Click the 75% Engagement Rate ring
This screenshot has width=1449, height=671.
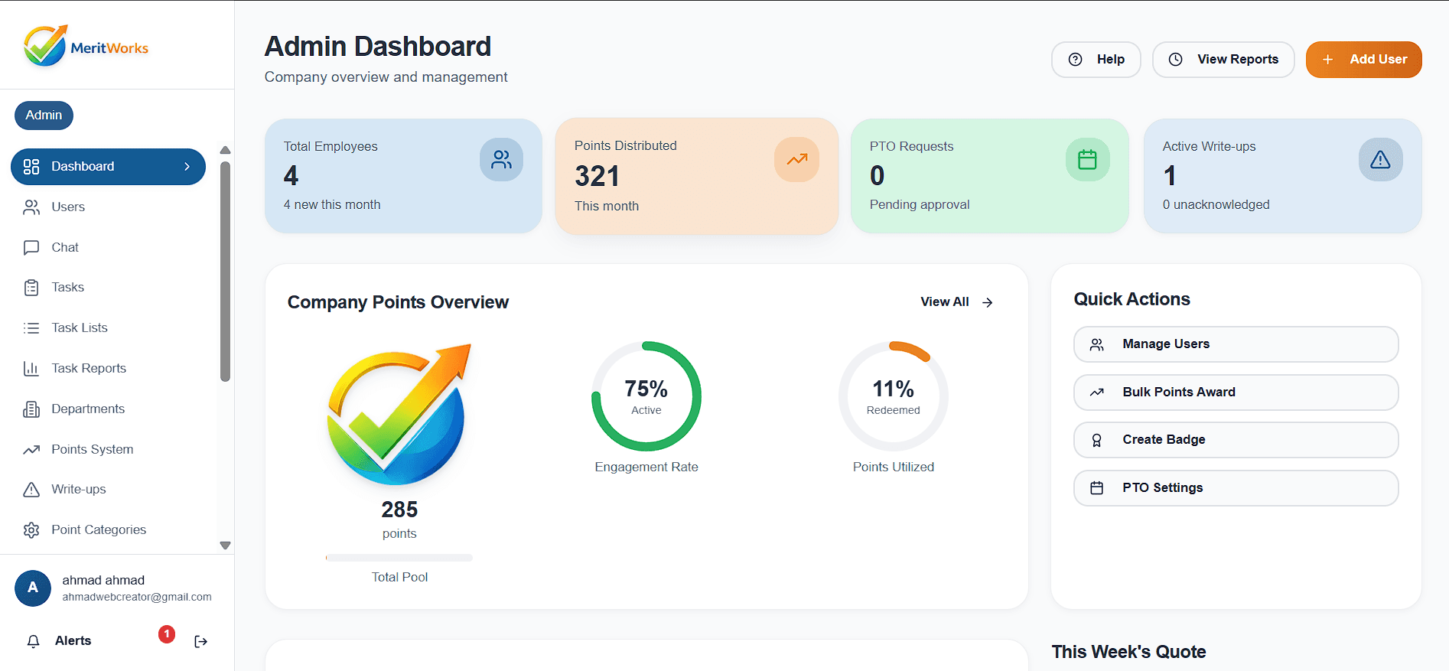click(646, 396)
